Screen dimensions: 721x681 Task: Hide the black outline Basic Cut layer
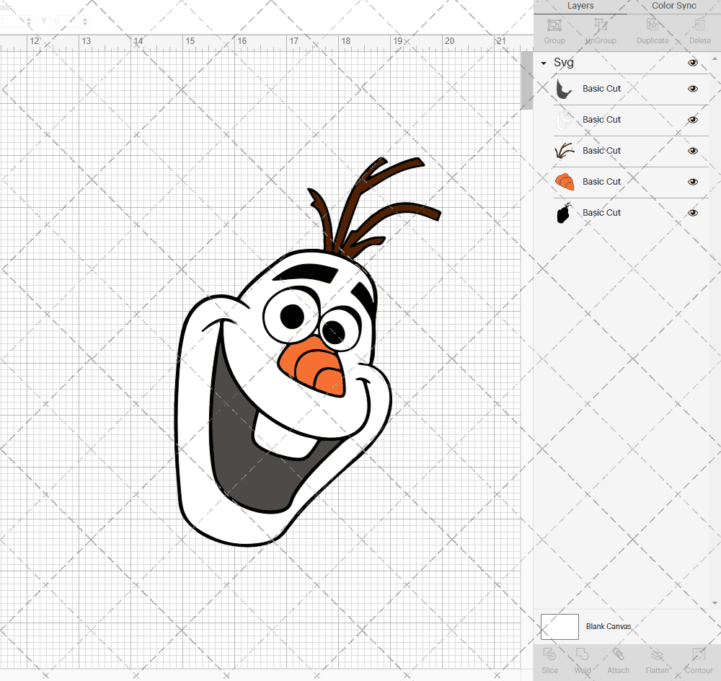[692, 213]
